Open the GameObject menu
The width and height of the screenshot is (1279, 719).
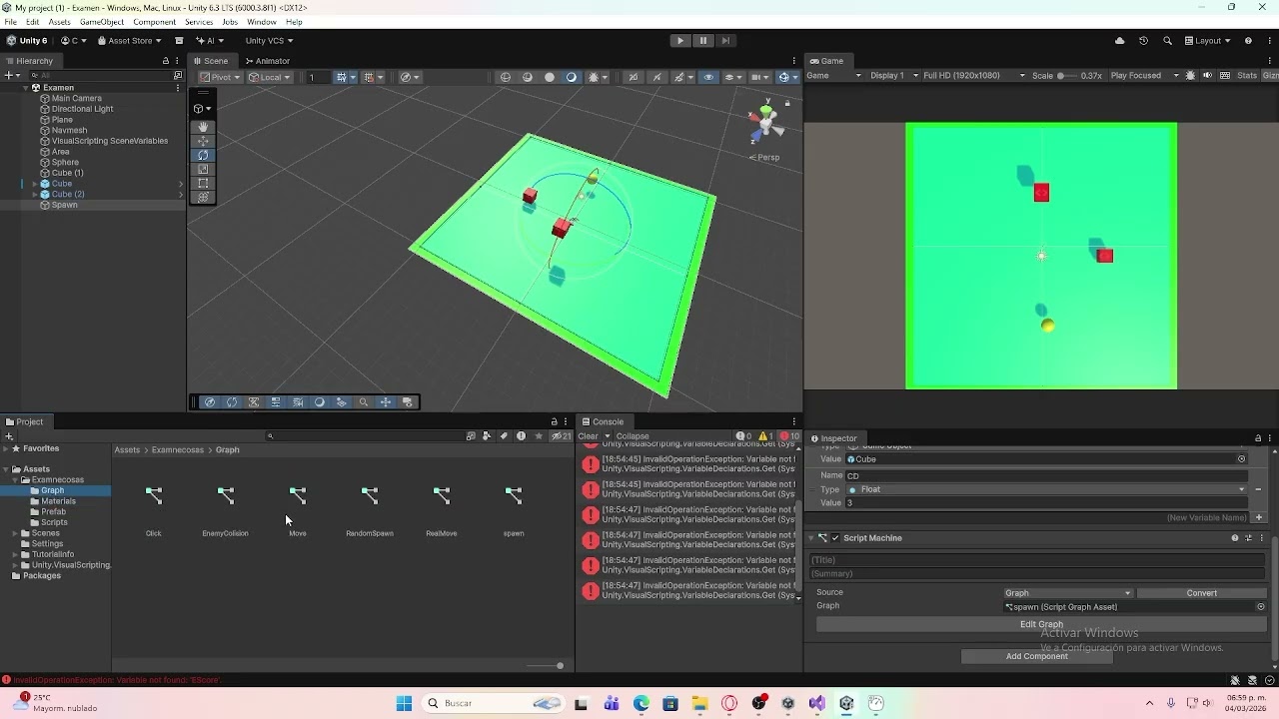pos(102,22)
